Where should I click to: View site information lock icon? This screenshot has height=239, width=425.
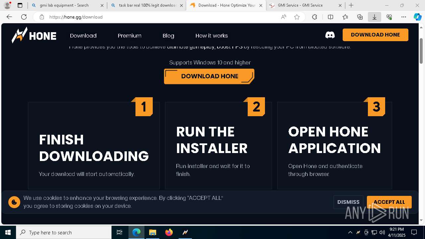pyautogui.click(x=42, y=17)
